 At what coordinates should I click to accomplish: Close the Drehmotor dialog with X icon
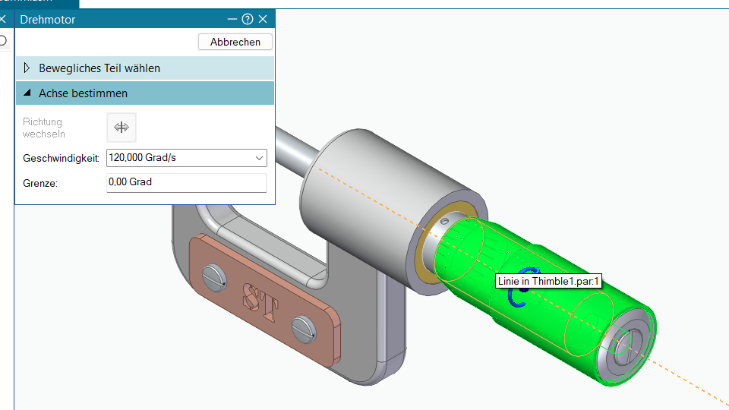coord(263,19)
